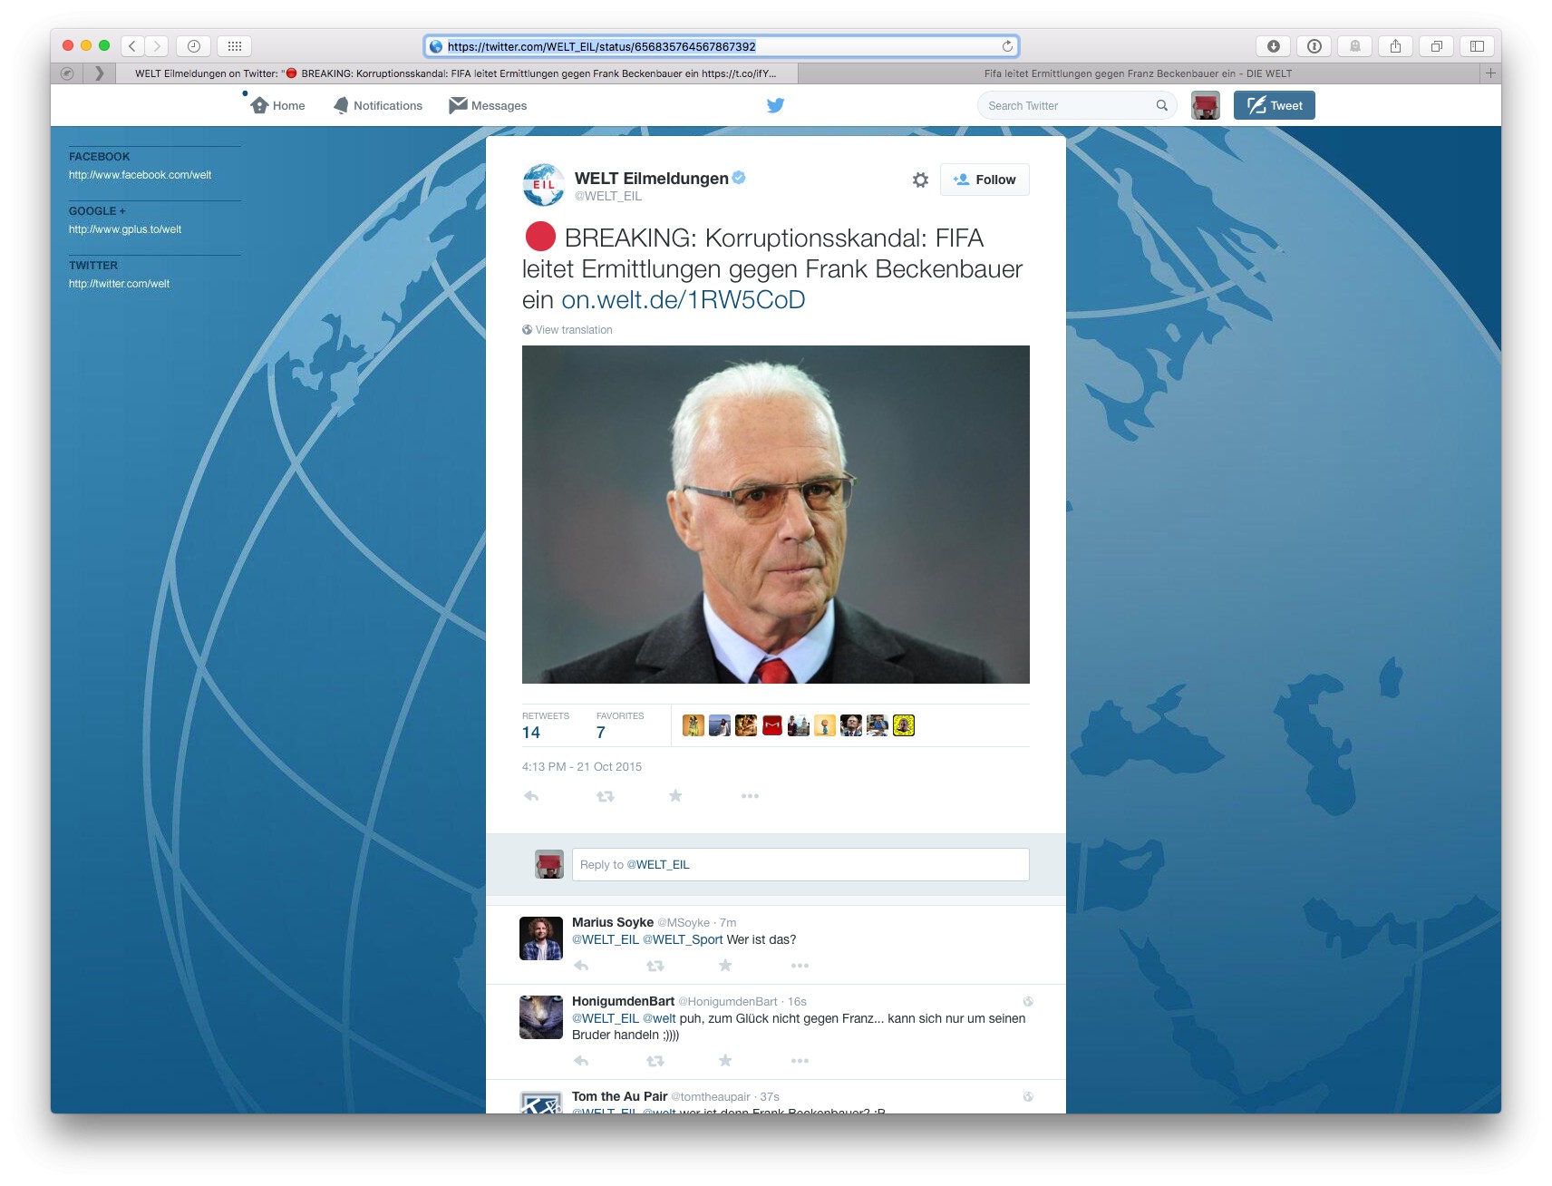Retweet HonigumdenBart's reply

coord(655,1061)
